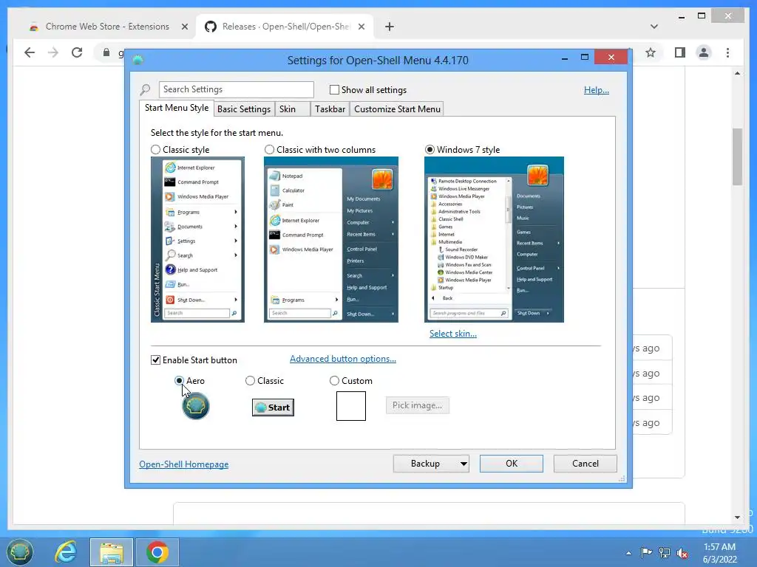Click Cancel in the settings dialog
Viewport: 757px width, 567px height.
click(585, 464)
